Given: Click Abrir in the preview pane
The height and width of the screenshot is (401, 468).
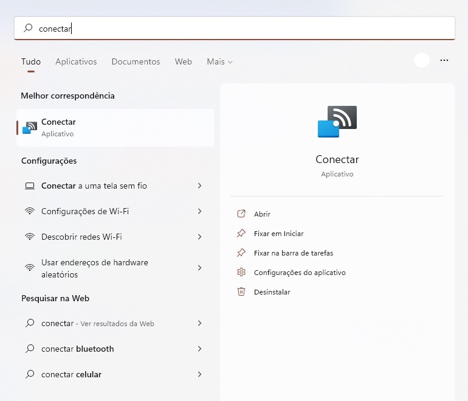Looking at the screenshot, I should pyautogui.click(x=262, y=214).
